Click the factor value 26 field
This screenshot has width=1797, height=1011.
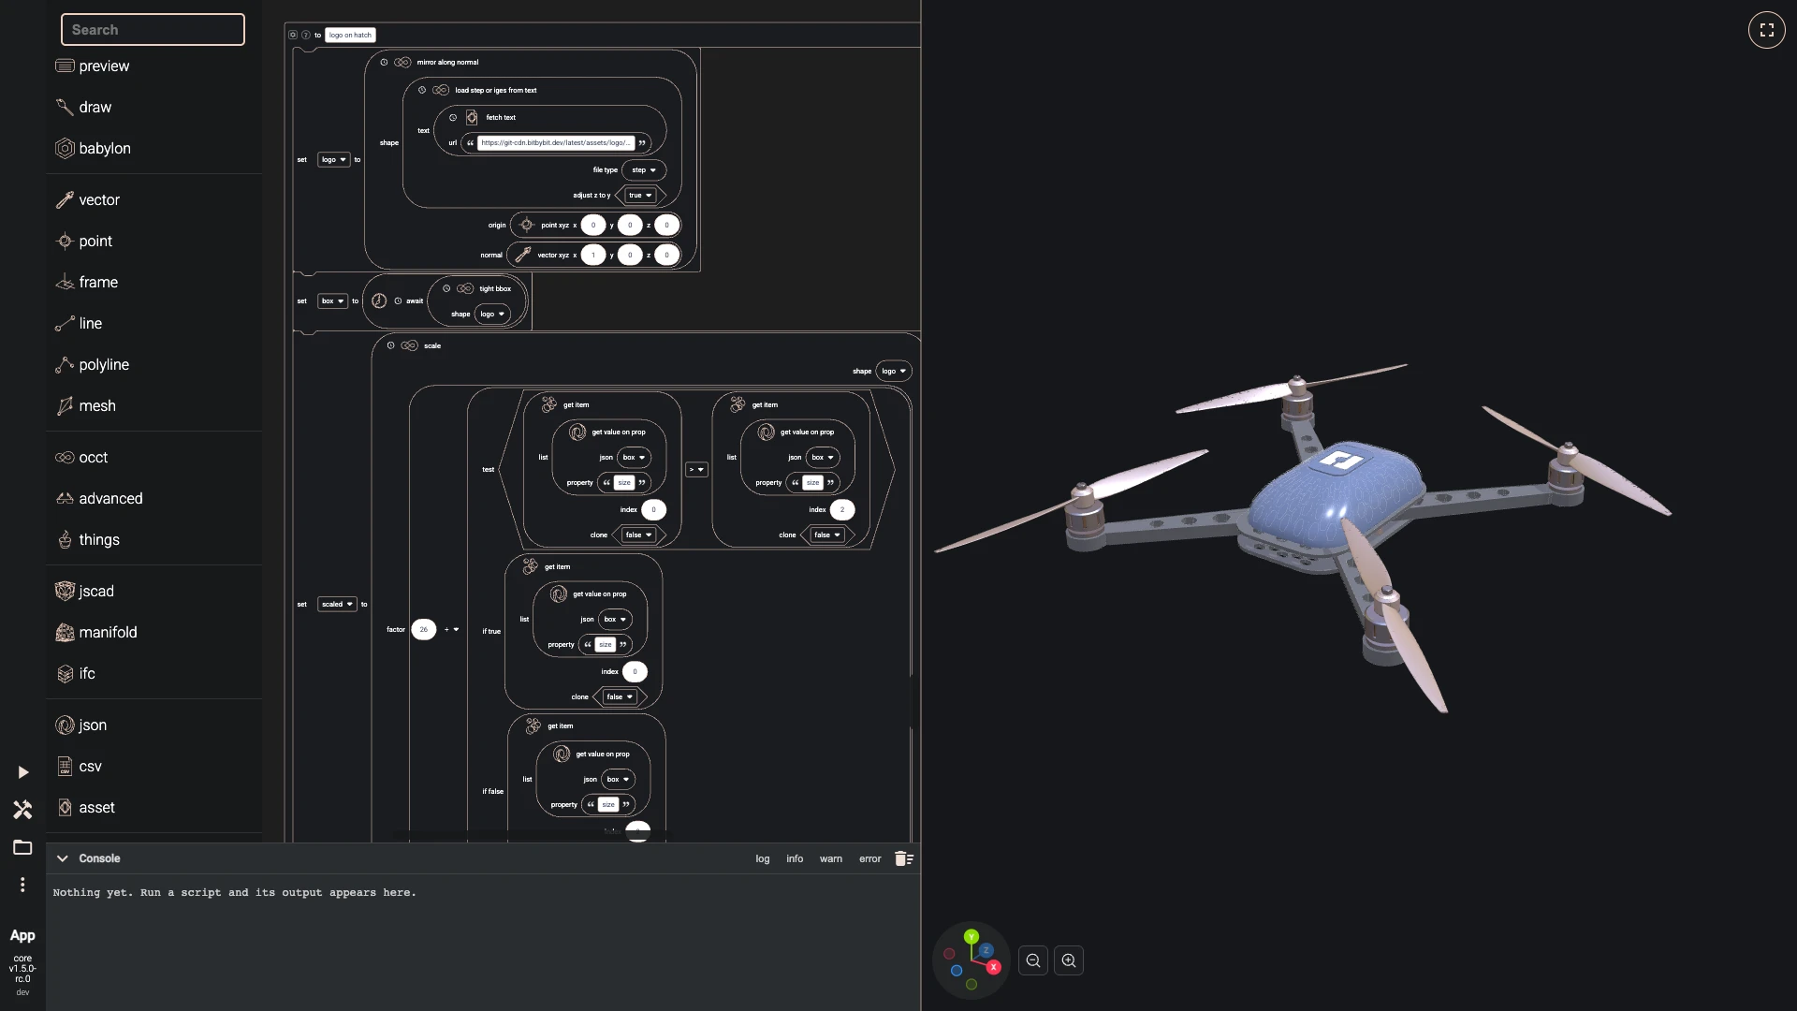point(423,630)
